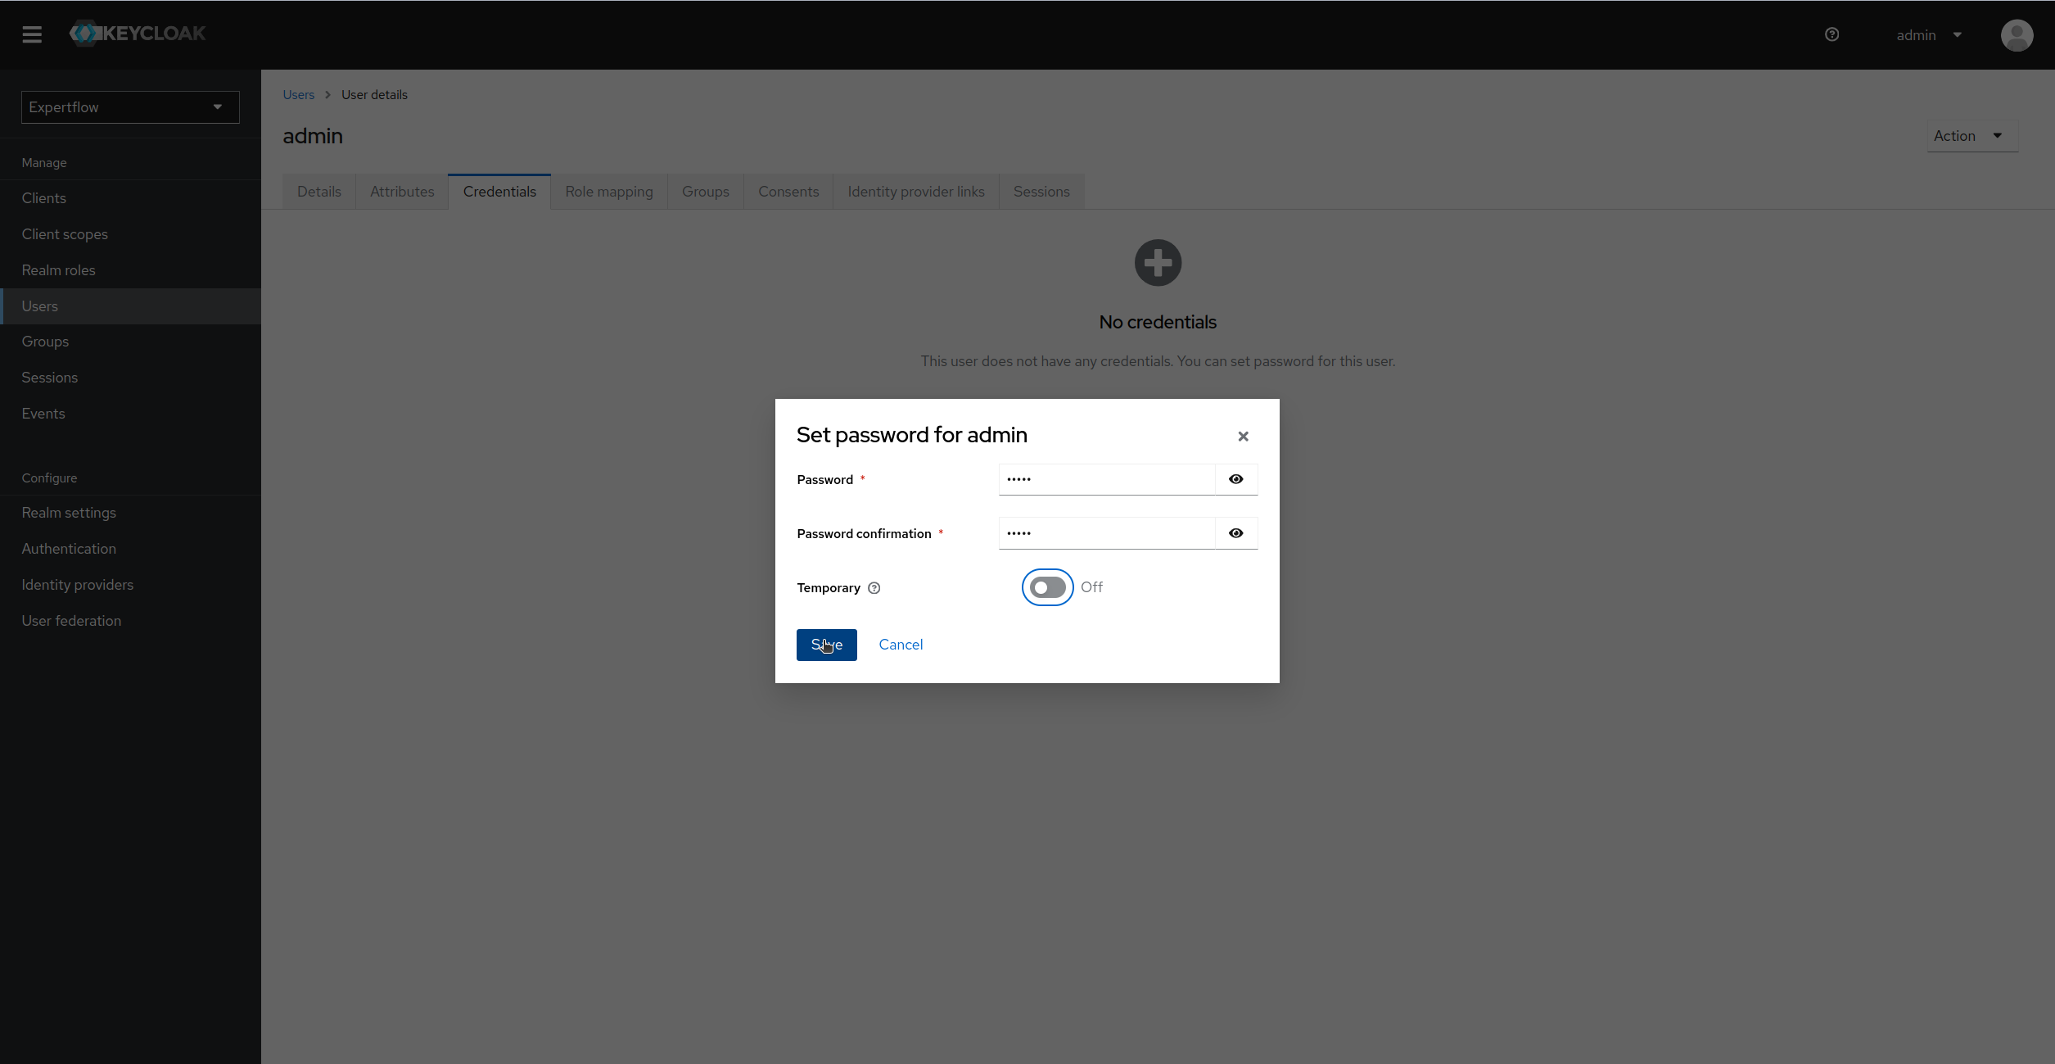Reveal the Password confirmation value
Screen dimensions: 2055x1064
pos(1235,533)
